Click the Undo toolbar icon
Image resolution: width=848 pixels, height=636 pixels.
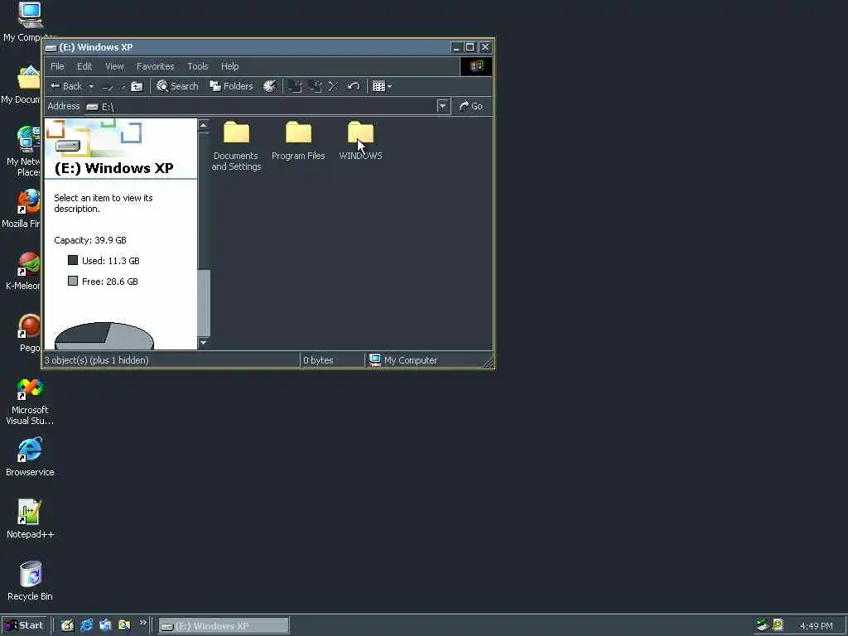[x=353, y=86]
